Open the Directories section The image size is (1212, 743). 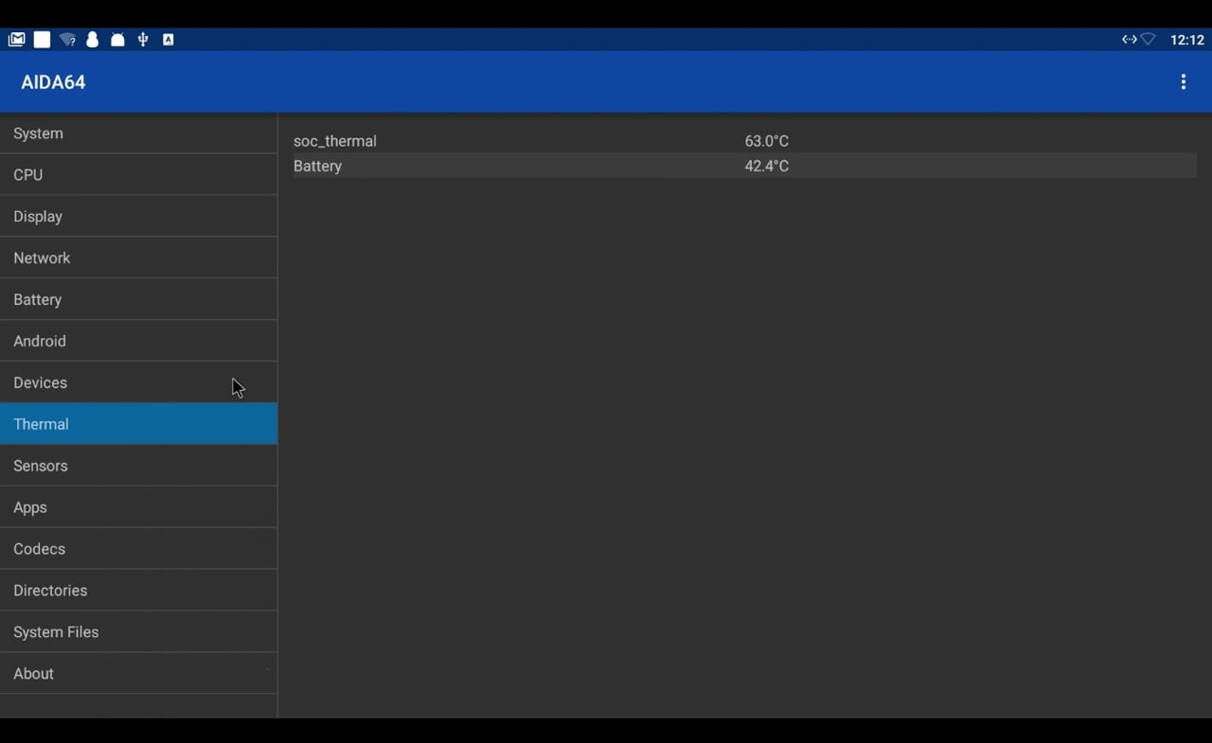[138, 591]
